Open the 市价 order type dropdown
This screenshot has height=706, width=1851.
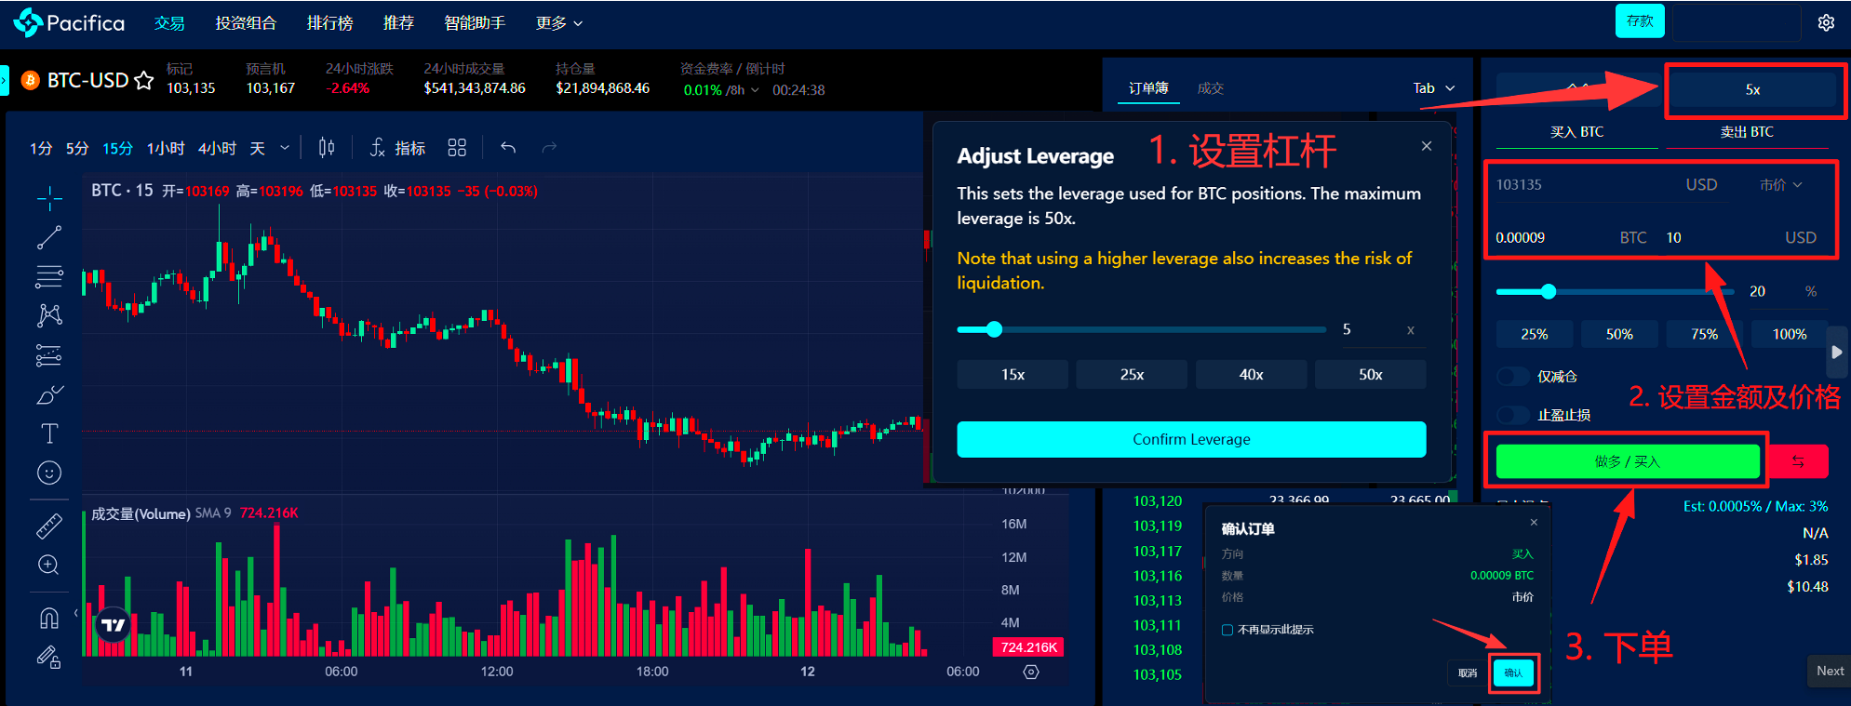click(x=1780, y=185)
